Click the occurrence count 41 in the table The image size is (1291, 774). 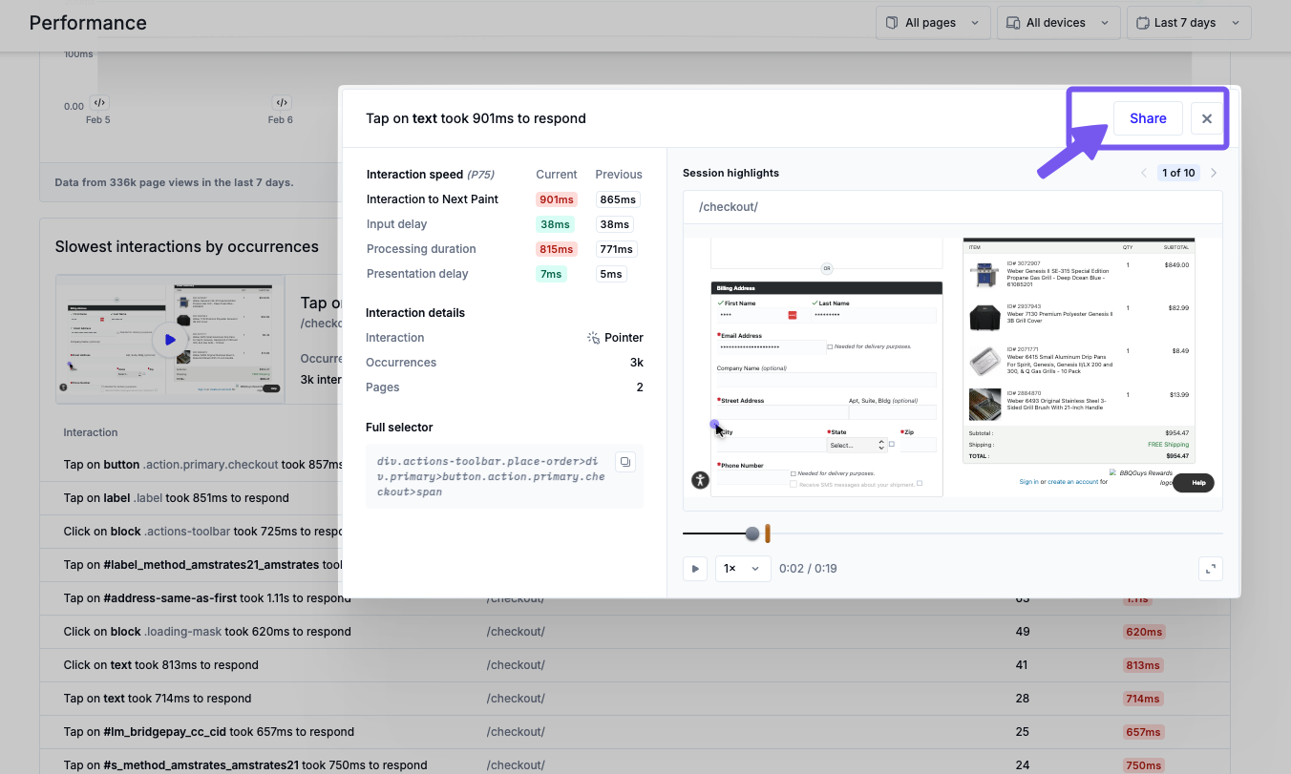click(1023, 665)
